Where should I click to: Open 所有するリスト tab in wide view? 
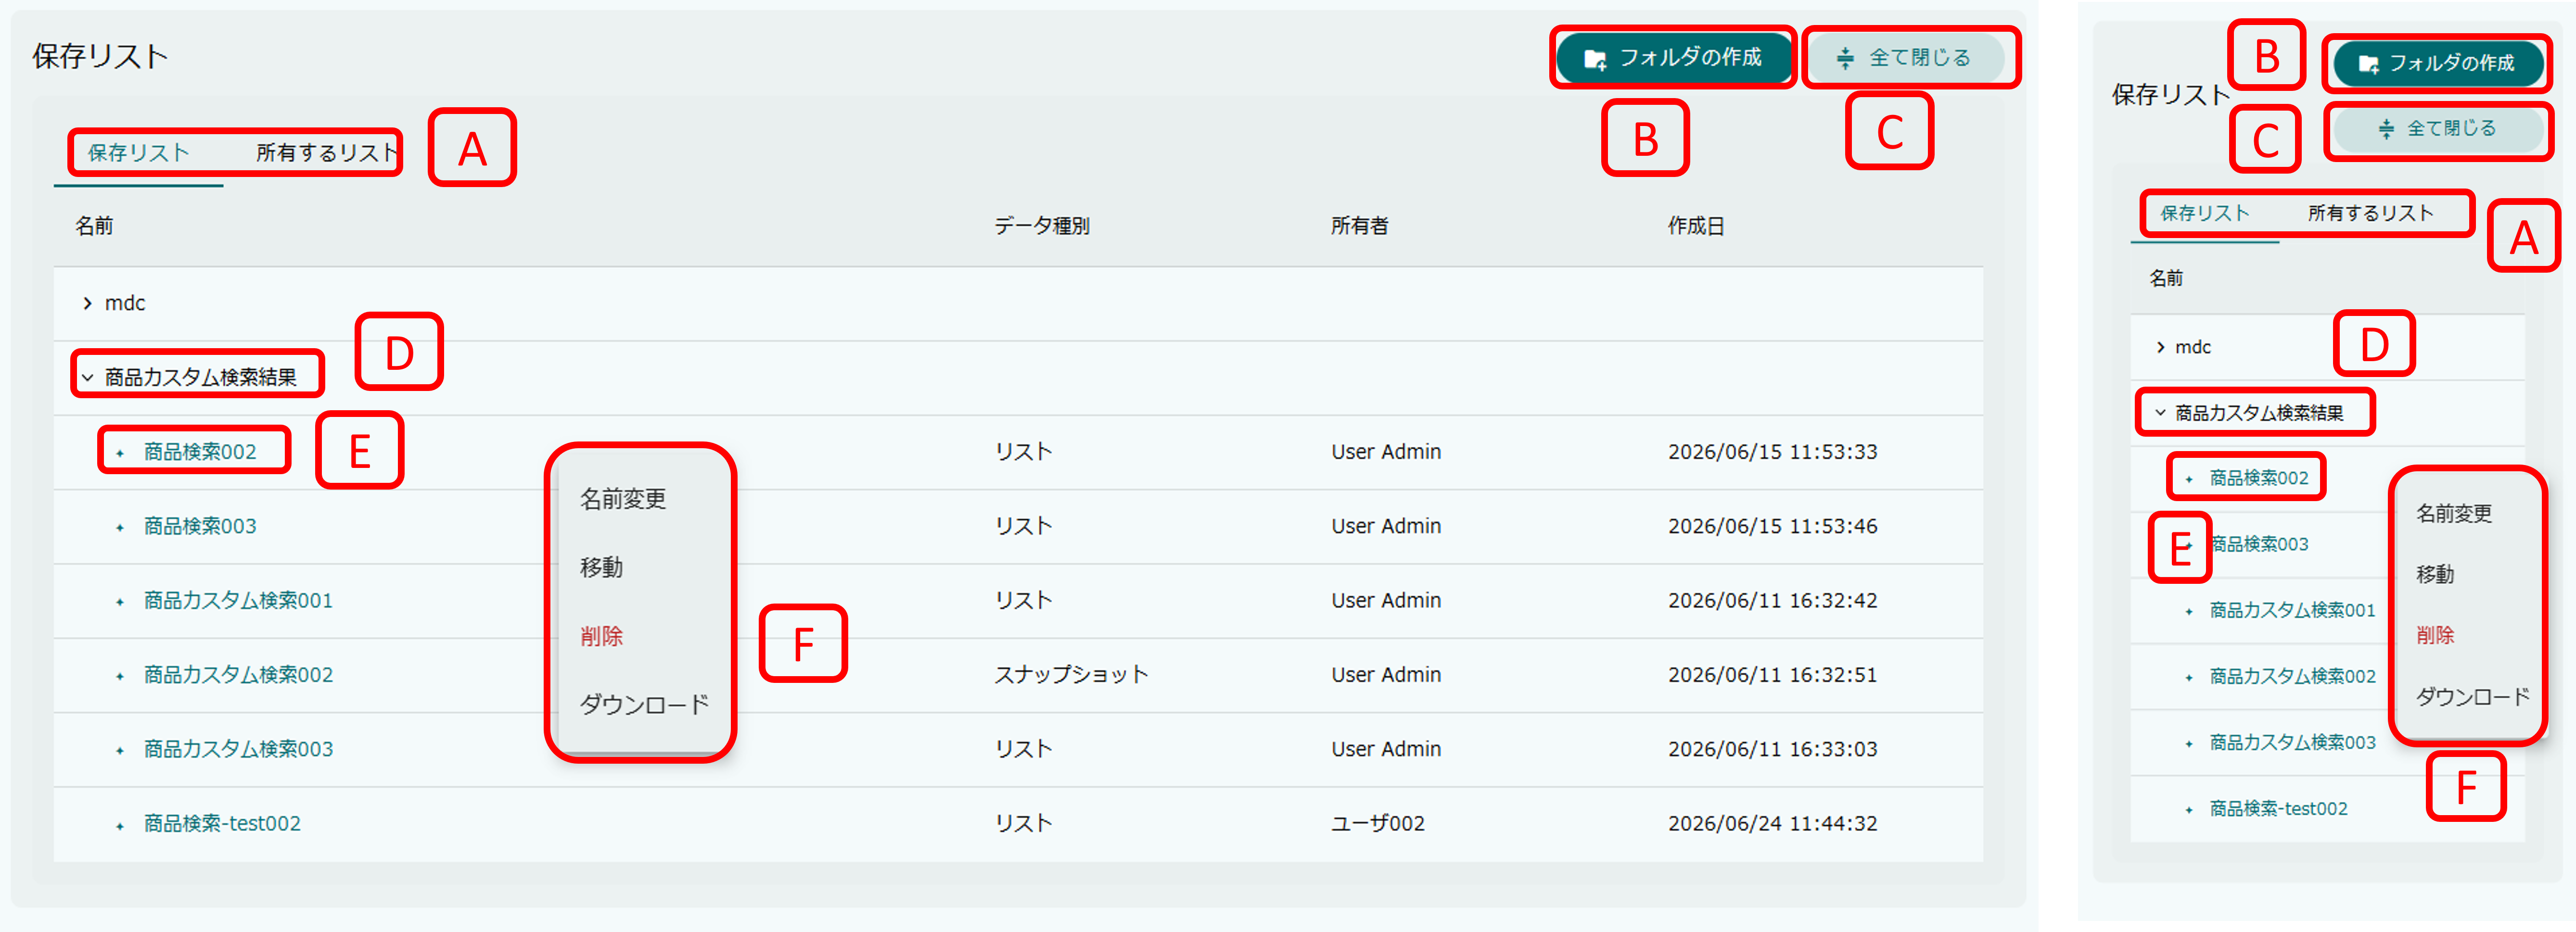(x=327, y=153)
